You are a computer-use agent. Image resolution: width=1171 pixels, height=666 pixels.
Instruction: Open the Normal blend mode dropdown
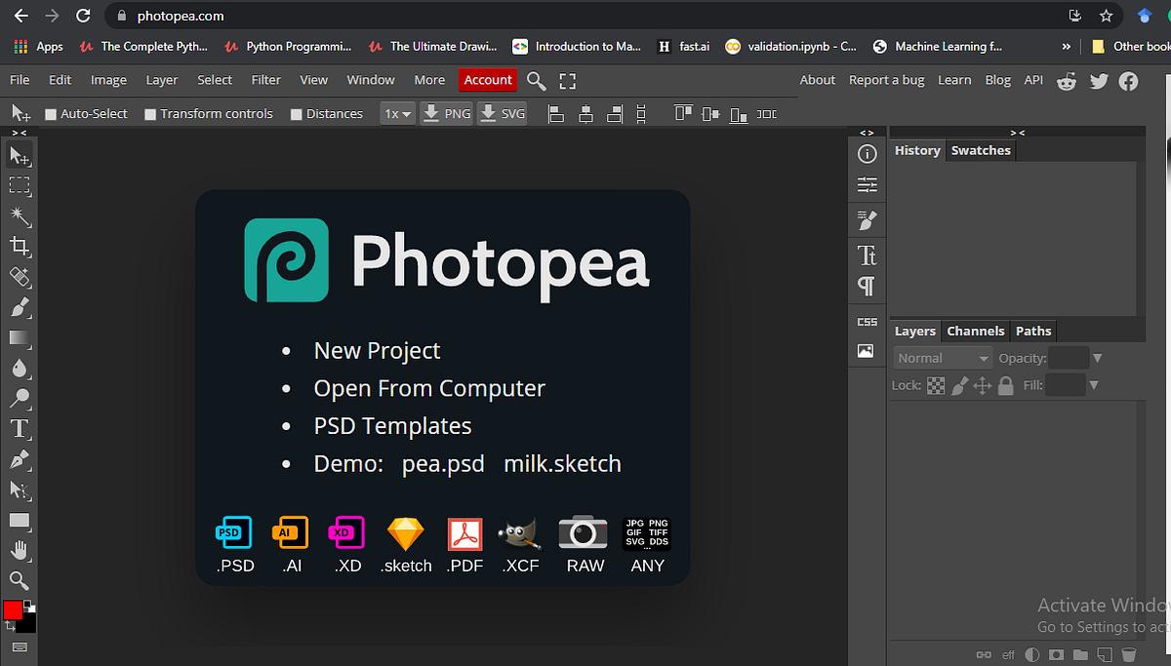[941, 358]
